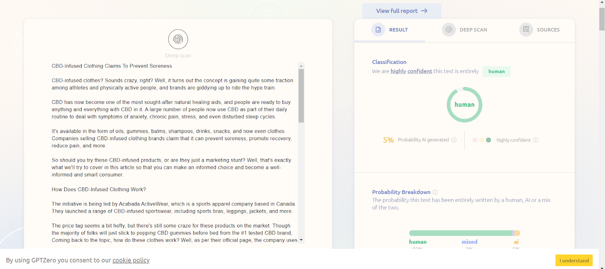The width and height of the screenshot is (605, 269).
Task: Click the 'human' label under the breakdown bar
Action: click(x=418, y=242)
